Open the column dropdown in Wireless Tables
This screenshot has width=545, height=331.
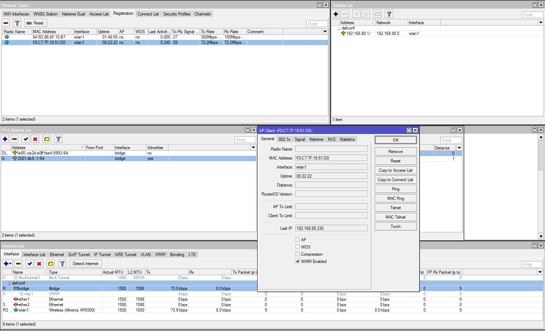[325, 32]
